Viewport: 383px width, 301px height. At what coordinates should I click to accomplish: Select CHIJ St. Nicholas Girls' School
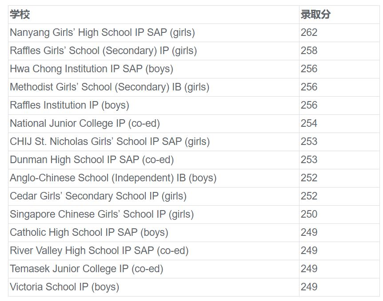pyautogui.click(x=110, y=142)
